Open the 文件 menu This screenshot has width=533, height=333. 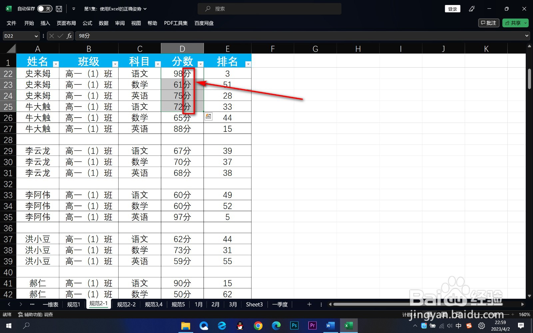tap(11, 23)
